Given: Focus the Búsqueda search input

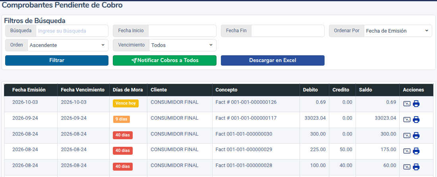Looking at the screenshot, I should pos(72,31).
